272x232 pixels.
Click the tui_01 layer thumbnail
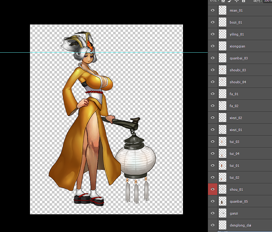point(222,166)
